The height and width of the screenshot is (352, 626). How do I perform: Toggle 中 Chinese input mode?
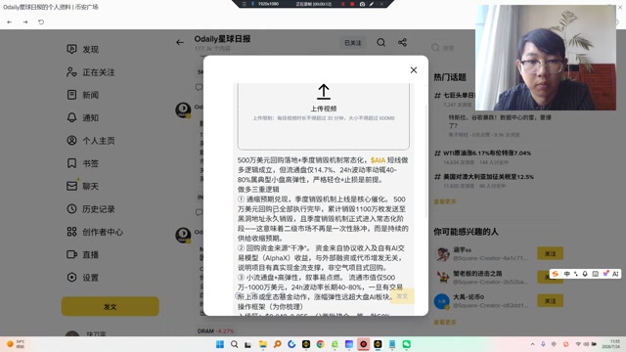point(567,274)
